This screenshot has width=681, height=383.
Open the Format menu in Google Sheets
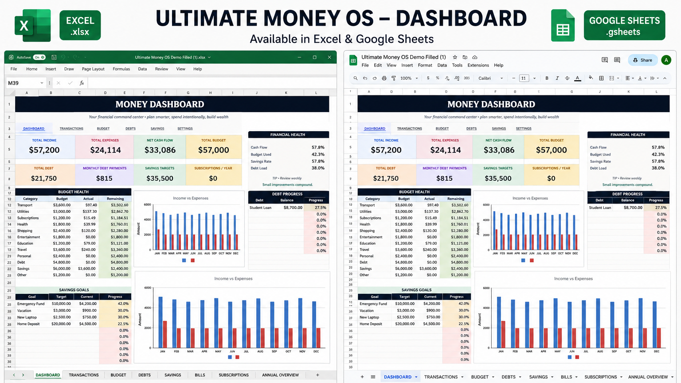425,65
